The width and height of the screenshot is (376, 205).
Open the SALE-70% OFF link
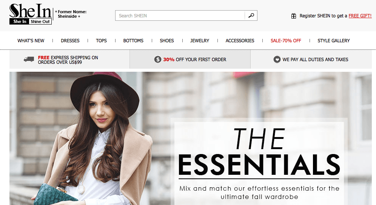[286, 41]
